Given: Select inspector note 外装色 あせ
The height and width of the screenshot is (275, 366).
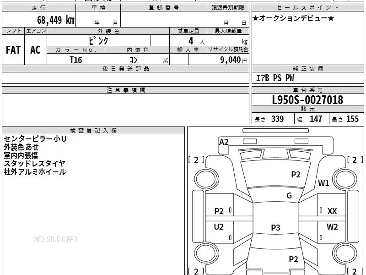Looking at the screenshot, I should 21,147.
